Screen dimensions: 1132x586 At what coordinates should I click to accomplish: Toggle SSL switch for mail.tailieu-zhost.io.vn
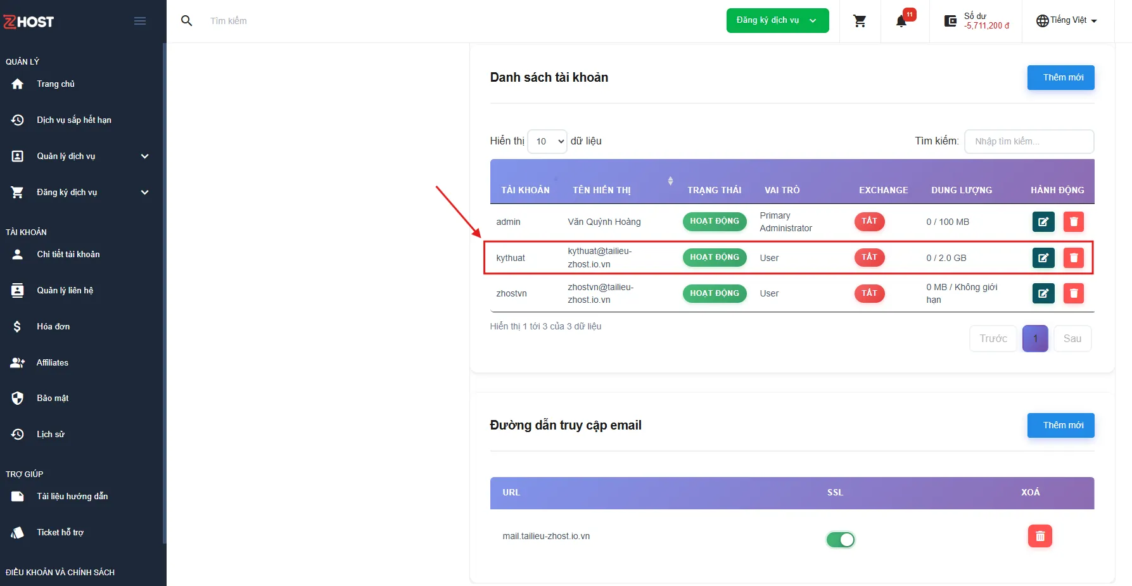(x=841, y=540)
